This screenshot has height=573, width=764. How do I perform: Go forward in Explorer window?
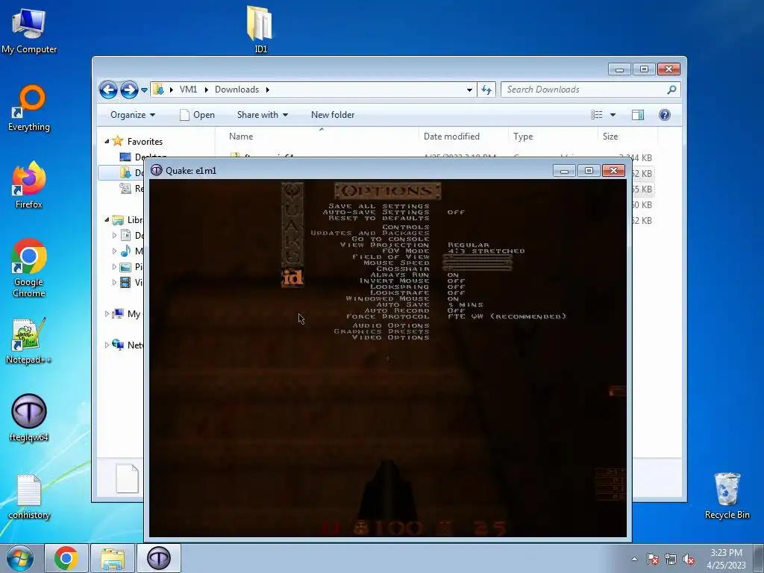click(x=129, y=90)
